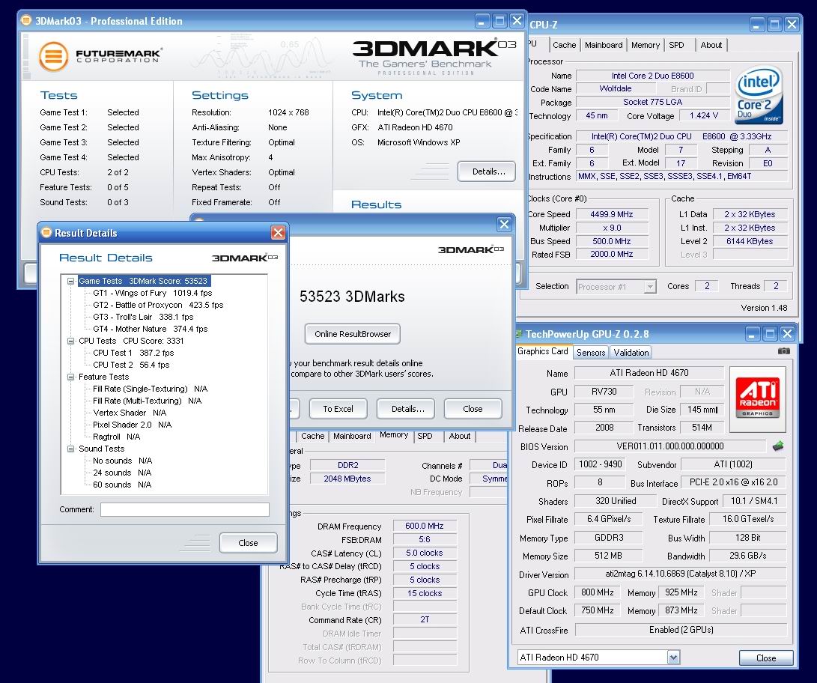Select the Pixel Shader 2.0 row
Image resolution: width=817 pixels, height=683 pixels.
tap(132, 425)
